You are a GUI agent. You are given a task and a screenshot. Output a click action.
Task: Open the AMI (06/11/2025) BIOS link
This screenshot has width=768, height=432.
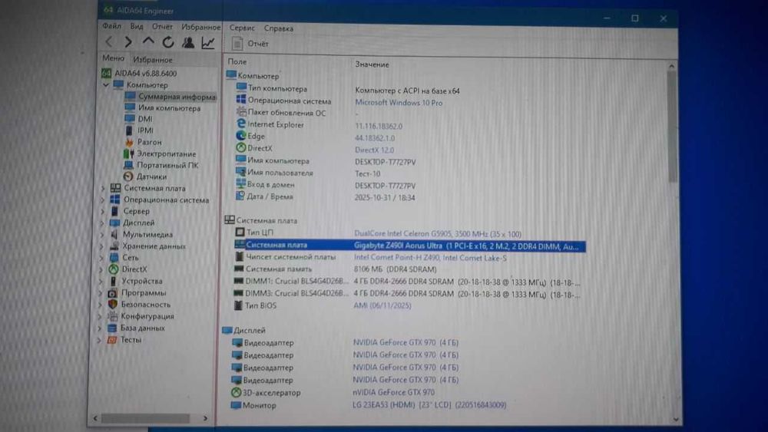pyautogui.click(x=382, y=305)
